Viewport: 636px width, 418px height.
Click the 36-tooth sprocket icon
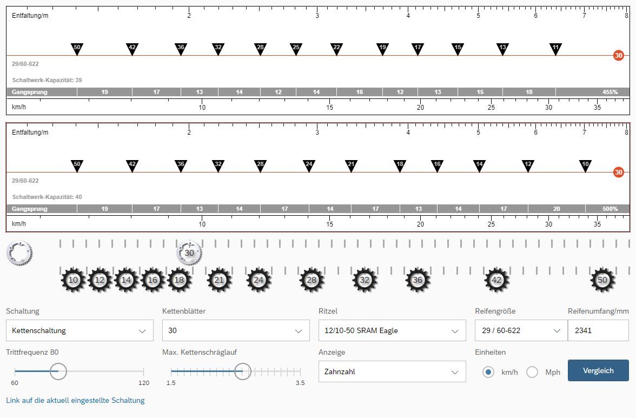pos(418,280)
